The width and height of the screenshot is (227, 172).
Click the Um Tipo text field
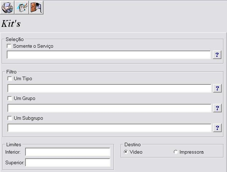(109, 88)
